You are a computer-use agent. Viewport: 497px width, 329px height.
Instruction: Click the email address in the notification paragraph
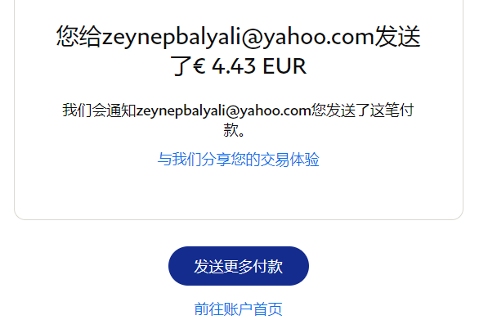[223, 110]
